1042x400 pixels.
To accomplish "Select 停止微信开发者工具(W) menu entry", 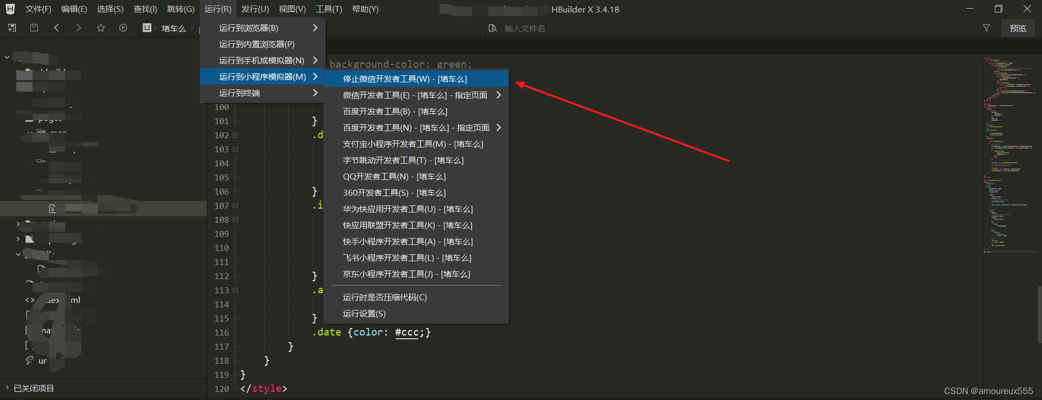I will pyautogui.click(x=416, y=79).
